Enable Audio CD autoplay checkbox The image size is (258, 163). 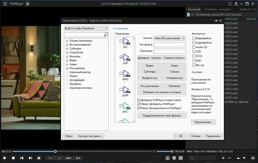pos(194,47)
